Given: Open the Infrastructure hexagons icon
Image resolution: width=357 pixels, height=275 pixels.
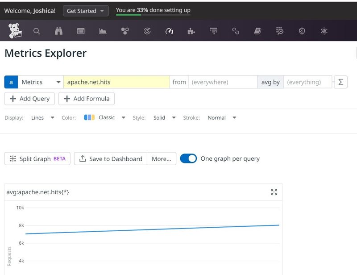Looking at the screenshot, I should point(125,31).
